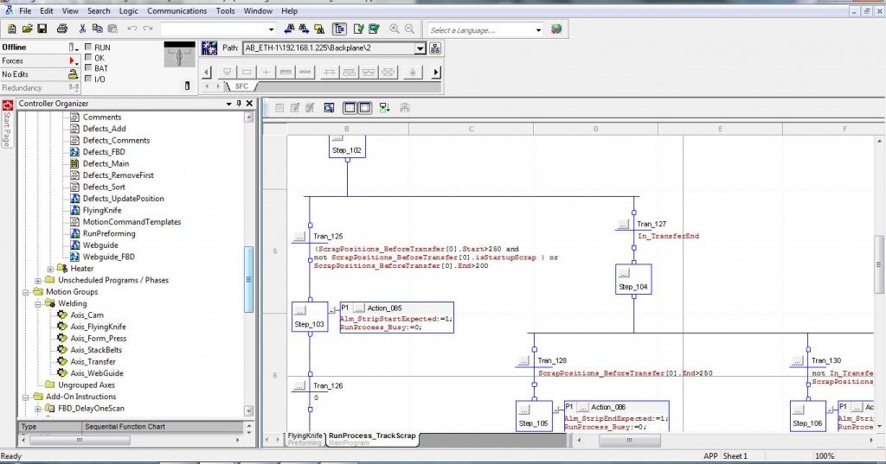Click the Print icon in the toolbar
The height and width of the screenshot is (464, 886).
(61, 29)
